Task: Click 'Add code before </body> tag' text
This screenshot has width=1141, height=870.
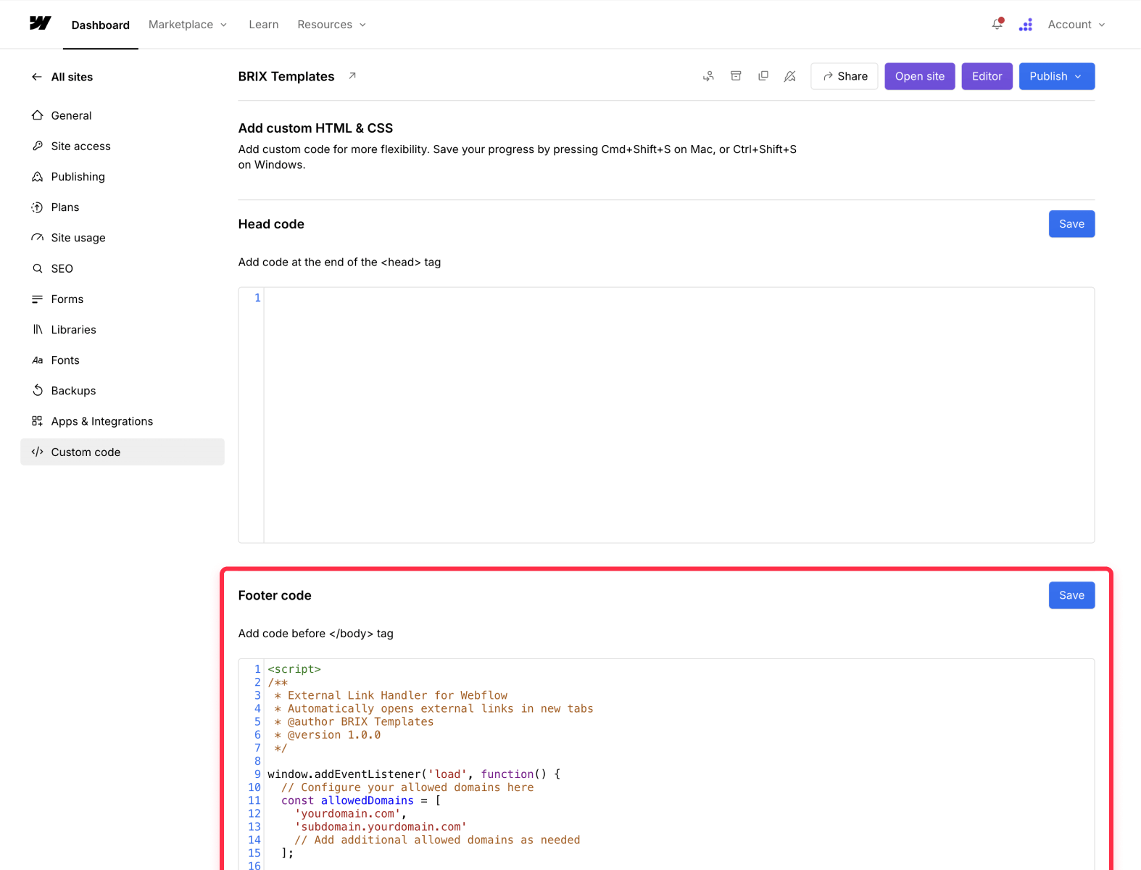Action: pyautogui.click(x=316, y=634)
